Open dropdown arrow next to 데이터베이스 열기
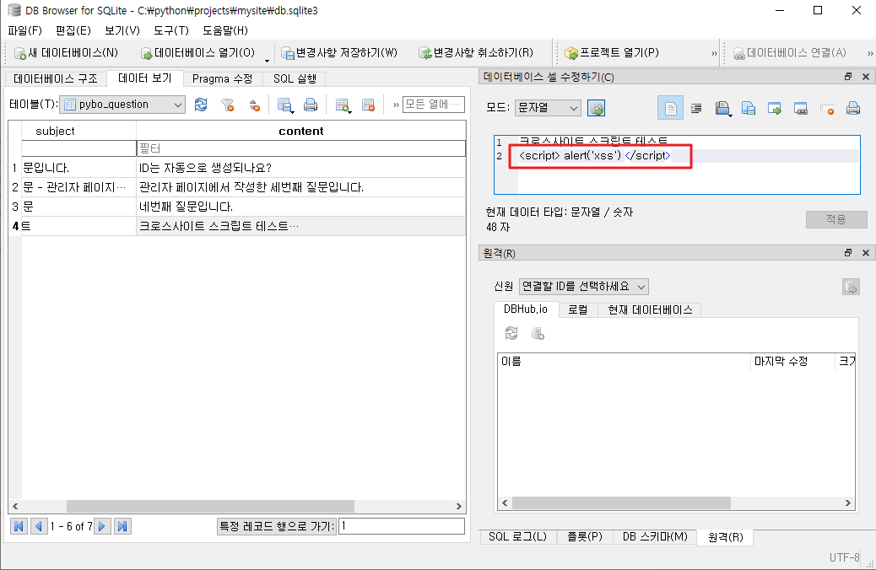876x570 pixels. coord(267,59)
